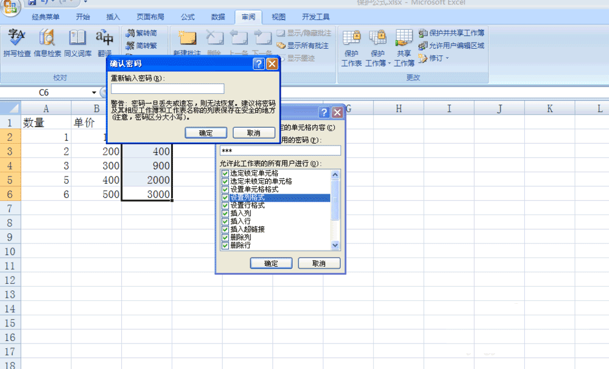Toggle 设置行格式 checkbox
This screenshot has height=369, width=609.
(225, 205)
